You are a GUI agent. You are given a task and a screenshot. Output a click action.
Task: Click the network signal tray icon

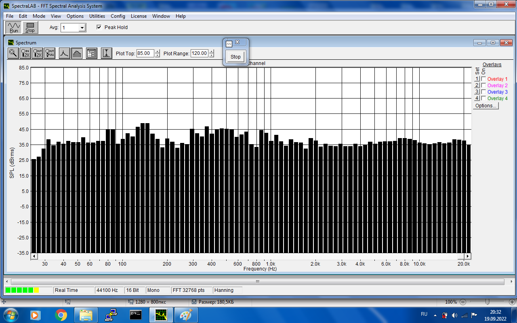pos(464,315)
